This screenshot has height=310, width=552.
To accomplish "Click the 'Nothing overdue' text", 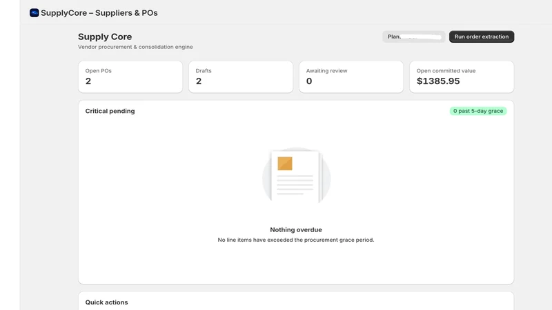I will (296, 230).
